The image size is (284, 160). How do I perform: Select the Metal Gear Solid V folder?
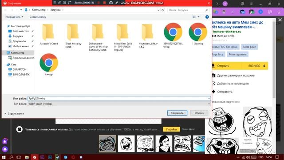[x=123, y=37]
